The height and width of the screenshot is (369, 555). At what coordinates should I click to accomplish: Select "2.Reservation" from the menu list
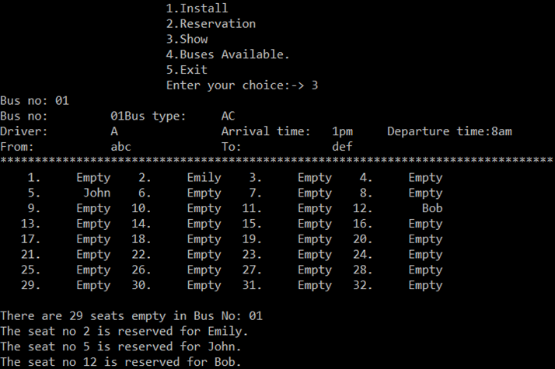click(x=211, y=23)
